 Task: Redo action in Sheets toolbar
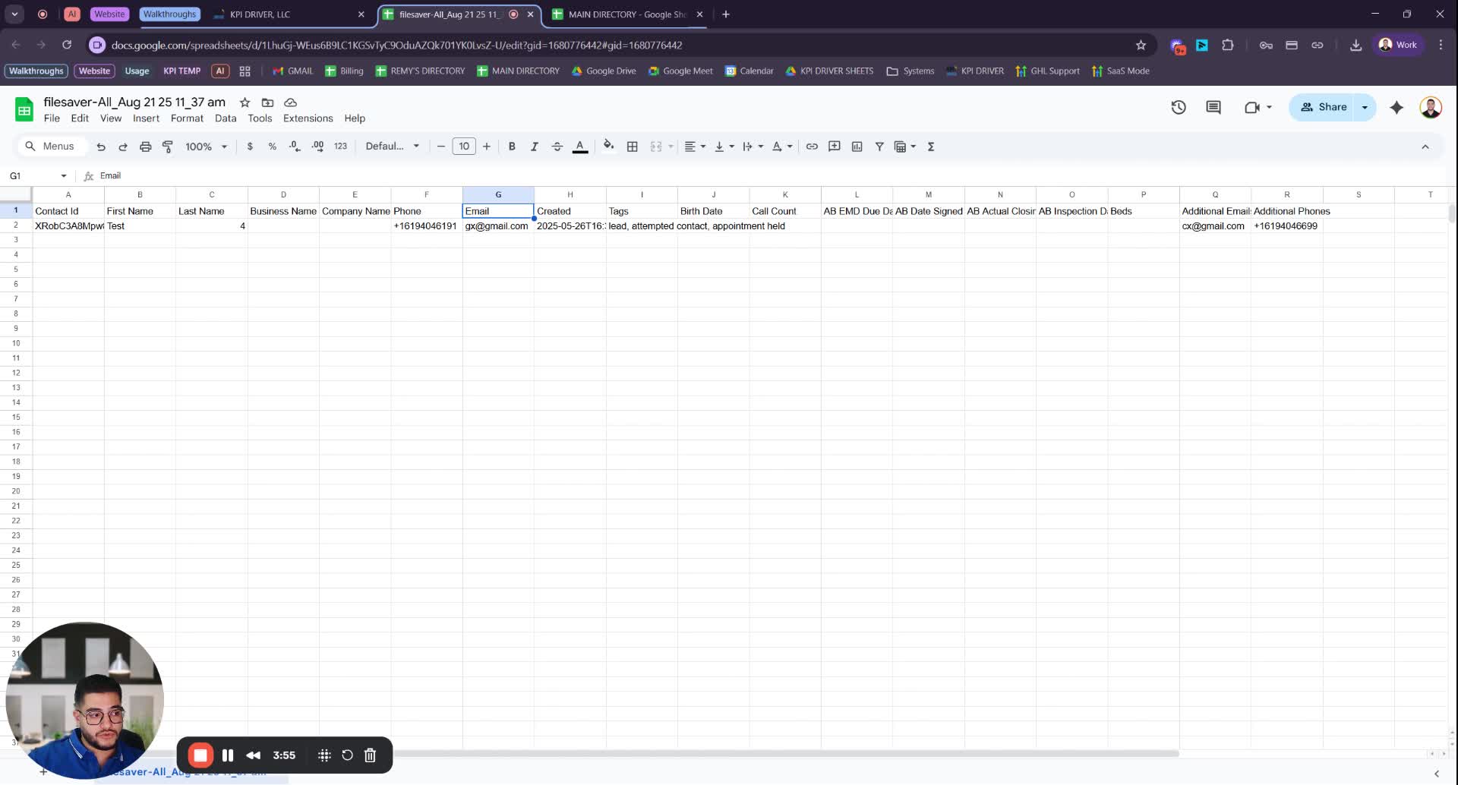coord(123,147)
